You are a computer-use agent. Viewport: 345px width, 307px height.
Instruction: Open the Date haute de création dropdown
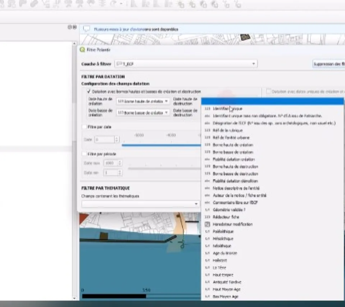tap(143, 101)
